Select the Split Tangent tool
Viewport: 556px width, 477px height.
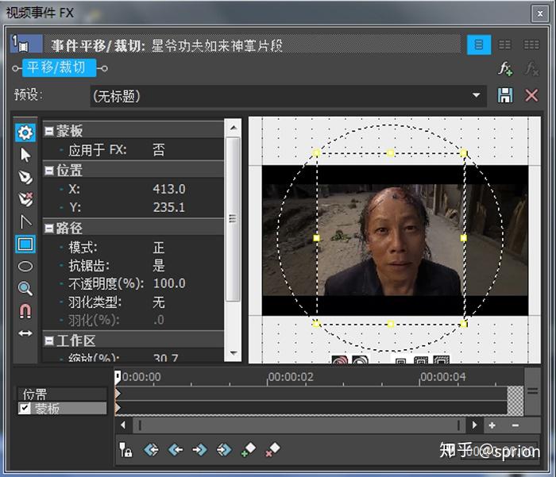[25, 222]
